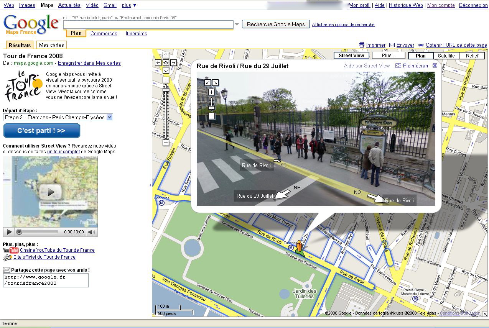Rotate Street View right with arrow icon
The height and width of the screenshot is (328, 489).
tap(215, 82)
